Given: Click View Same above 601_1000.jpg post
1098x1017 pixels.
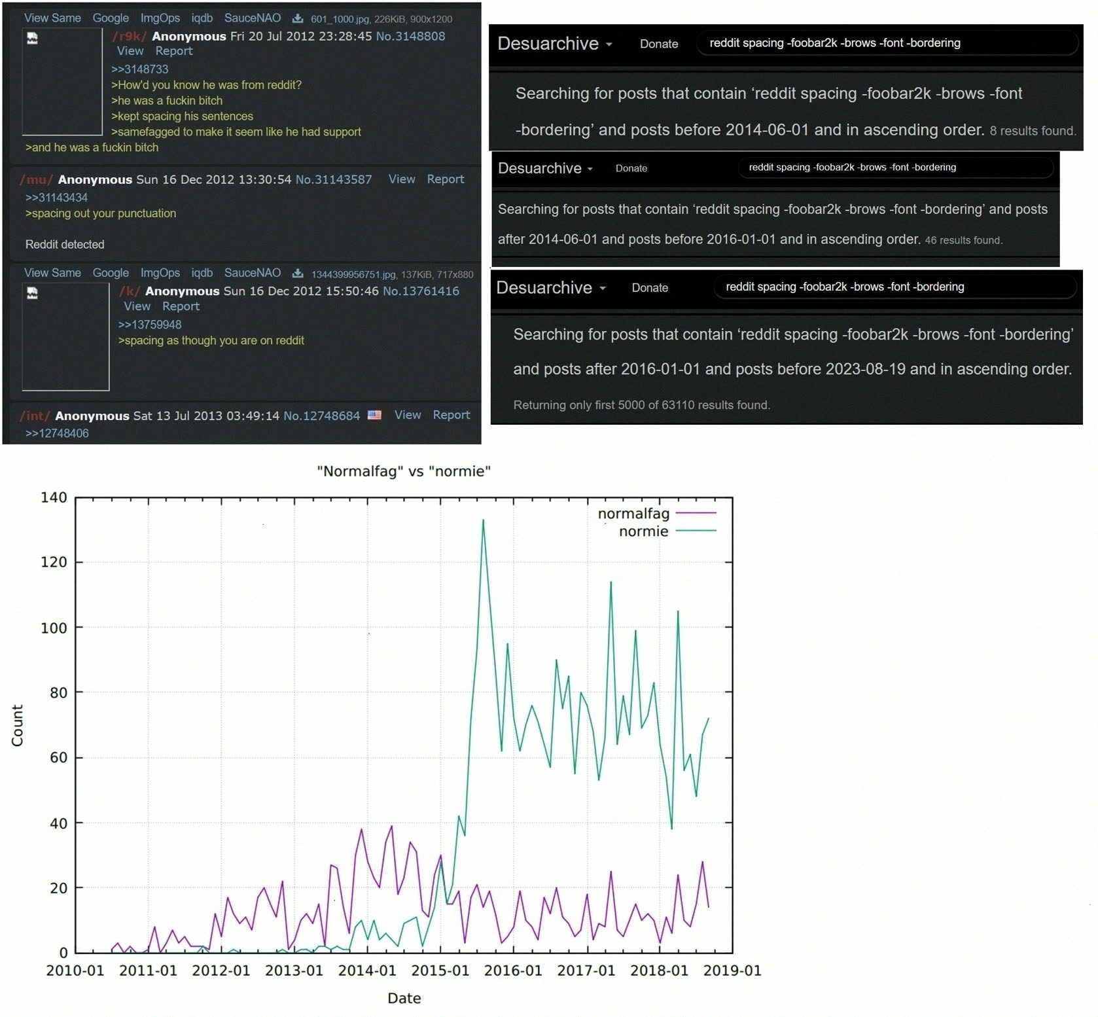Looking at the screenshot, I should [x=52, y=18].
